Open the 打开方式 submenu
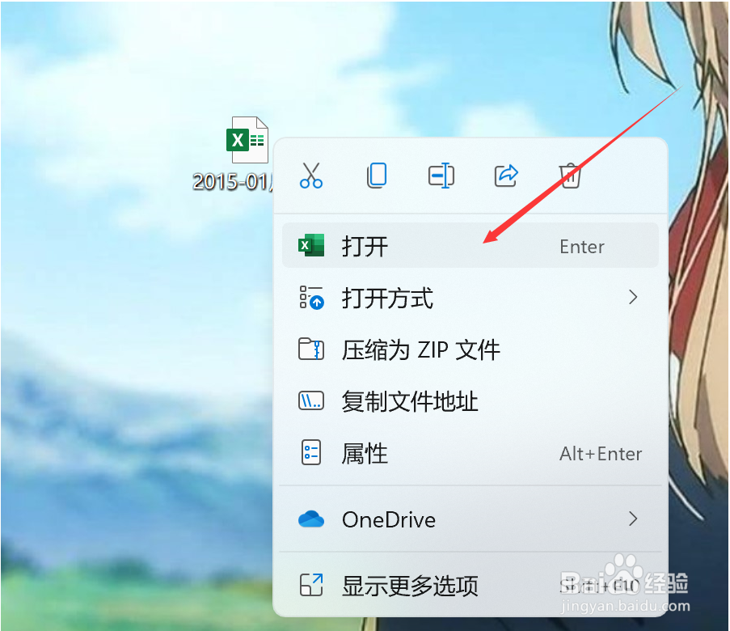The width and height of the screenshot is (730, 631). 470,298
